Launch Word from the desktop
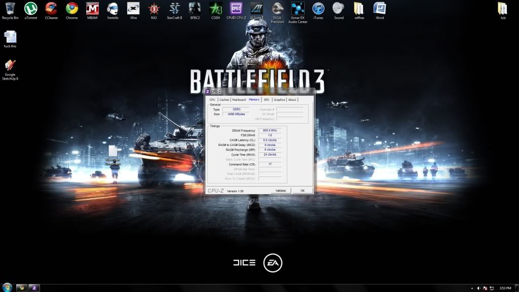This screenshot has width=519, height=292. click(x=380, y=11)
